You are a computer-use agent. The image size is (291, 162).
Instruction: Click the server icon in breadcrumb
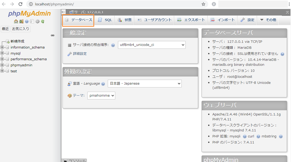point(72,12)
